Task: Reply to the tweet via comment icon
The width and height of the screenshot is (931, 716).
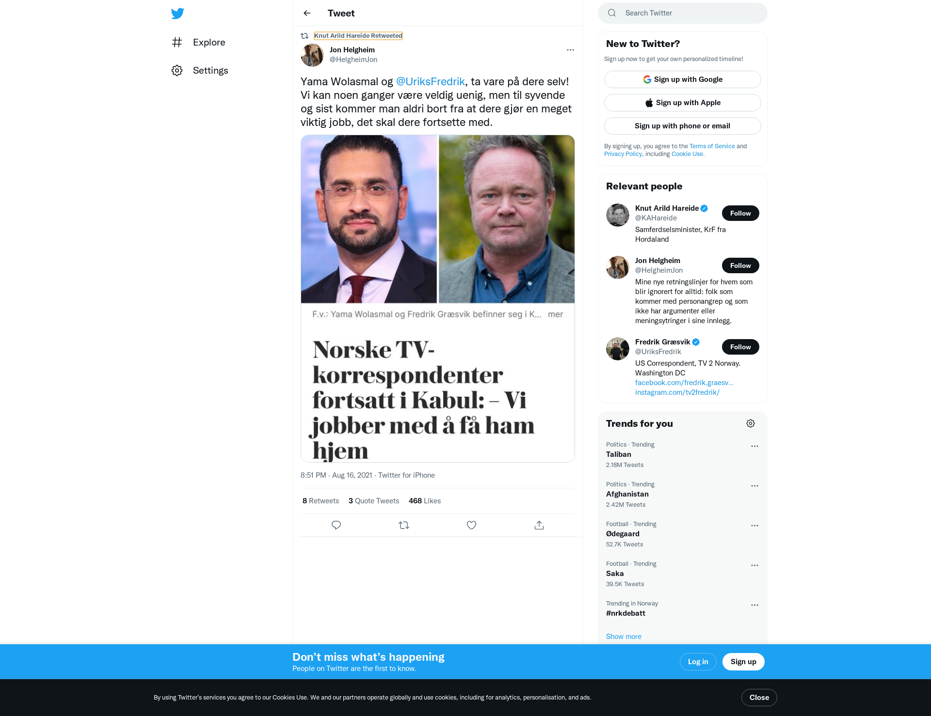Action: [x=336, y=525]
